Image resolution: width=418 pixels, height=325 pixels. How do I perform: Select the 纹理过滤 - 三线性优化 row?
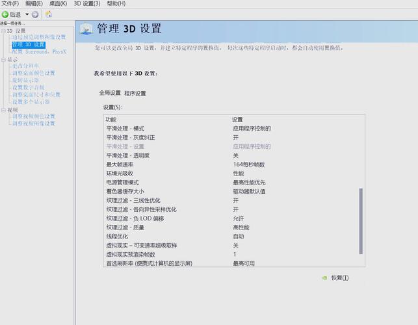[231, 200]
